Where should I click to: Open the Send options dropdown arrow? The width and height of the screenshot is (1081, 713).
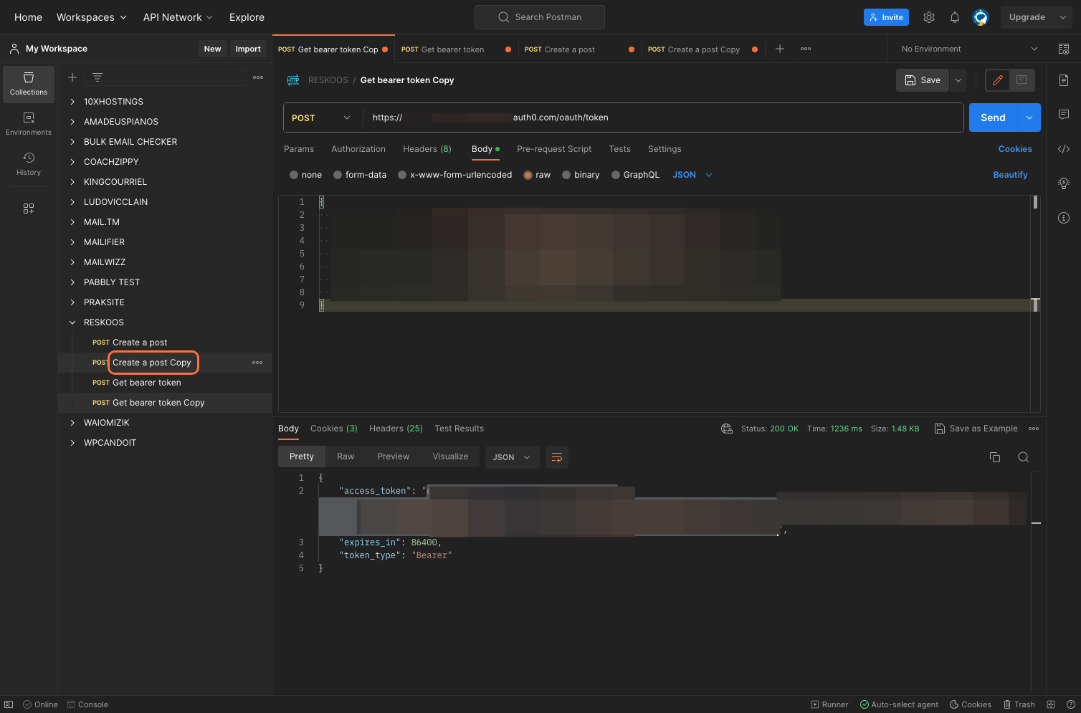pos(1029,118)
